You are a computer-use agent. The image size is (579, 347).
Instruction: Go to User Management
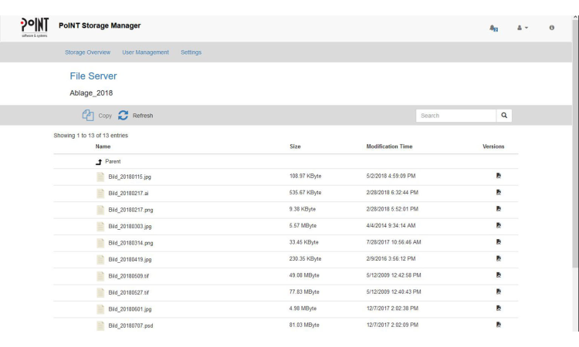pos(145,52)
